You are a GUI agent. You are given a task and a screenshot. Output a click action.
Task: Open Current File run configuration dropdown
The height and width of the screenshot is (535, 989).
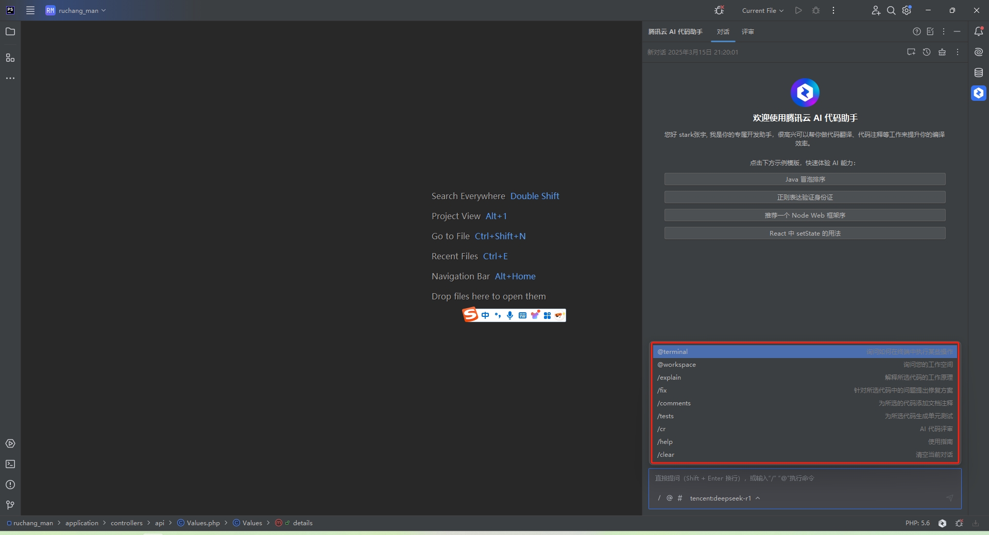[x=762, y=10]
